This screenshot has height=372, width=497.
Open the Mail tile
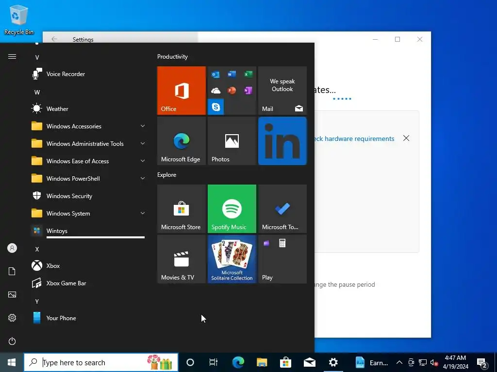pyautogui.click(x=282, y=91)
